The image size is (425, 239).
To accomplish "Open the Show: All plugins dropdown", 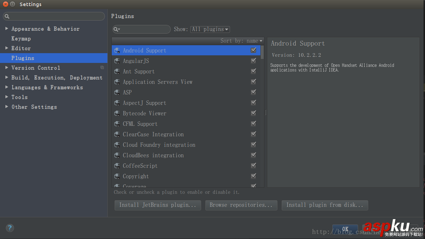I will click(210, 29).
